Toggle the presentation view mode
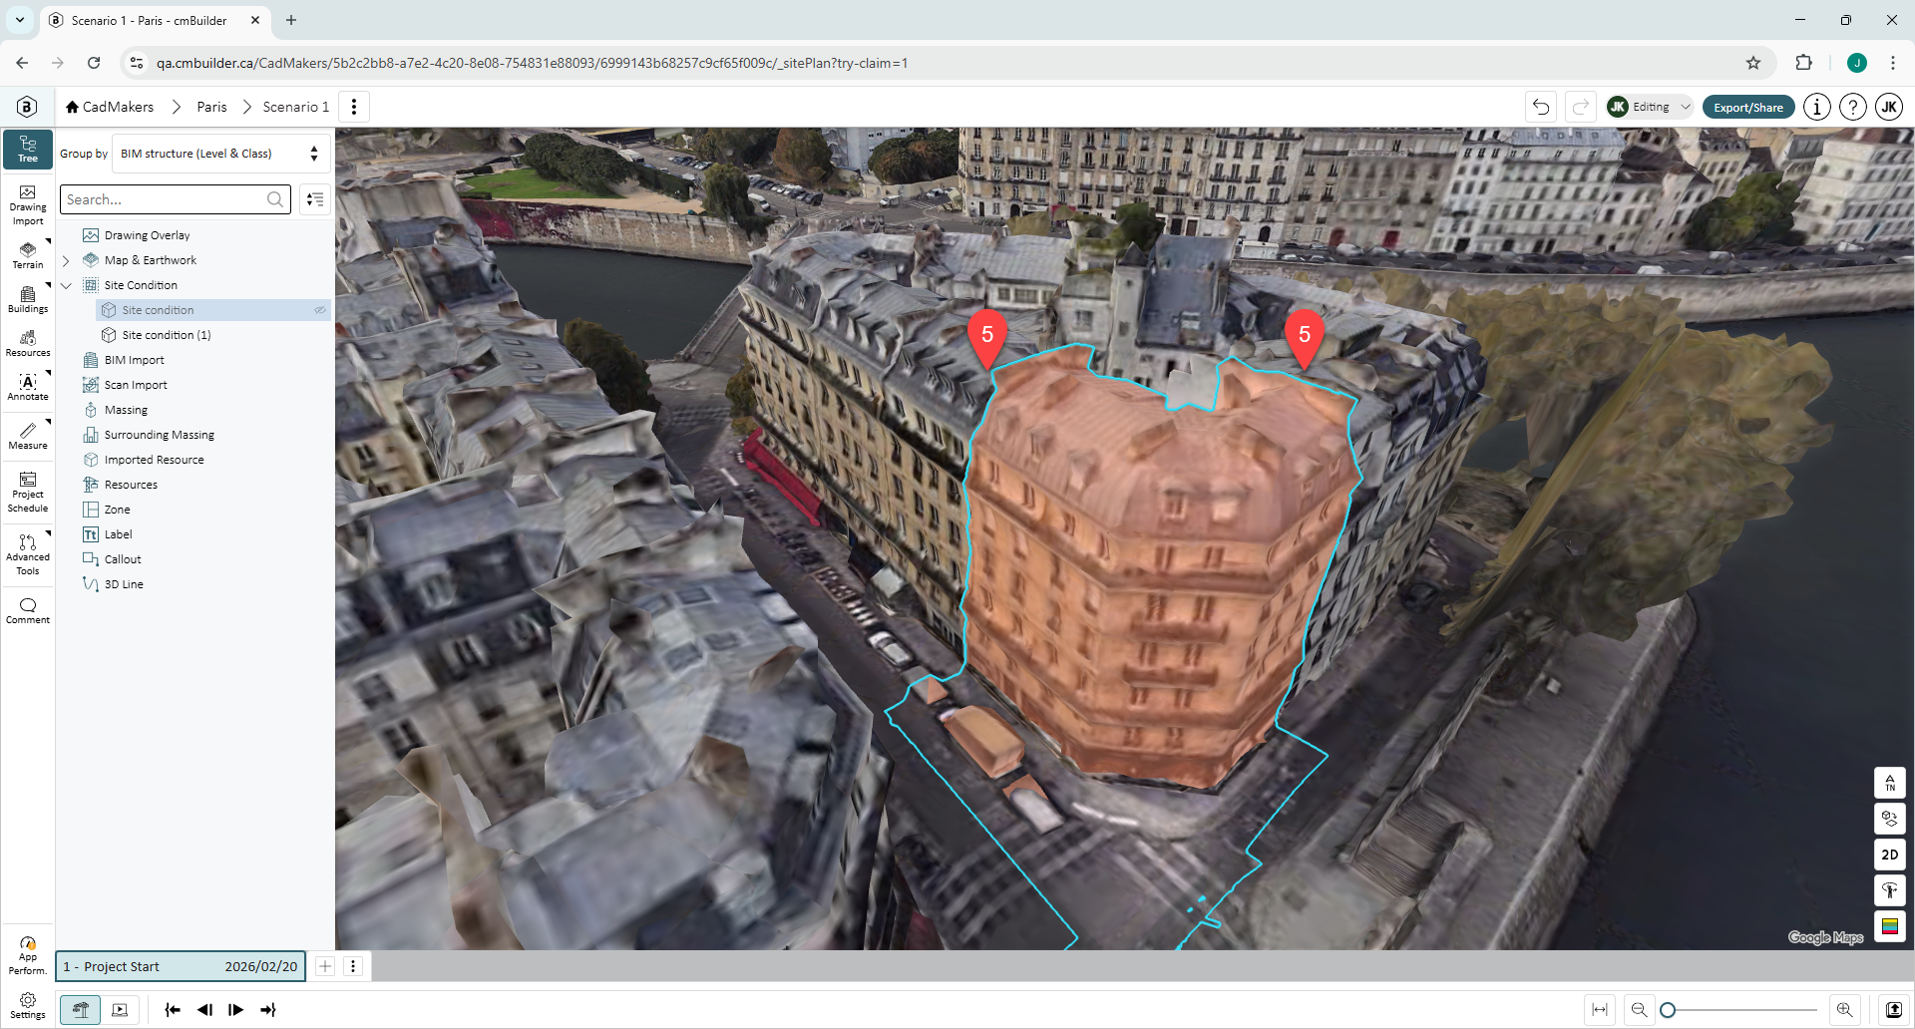Viewport: 1915px width, 1029px height. (120, 1010)
